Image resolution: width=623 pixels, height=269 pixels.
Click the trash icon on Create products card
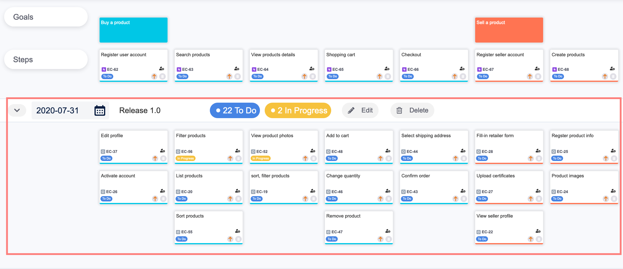point(613,76)
